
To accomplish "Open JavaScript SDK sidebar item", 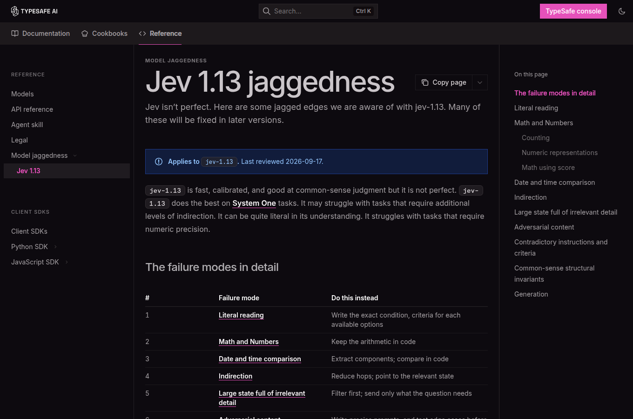I will (35, 262).
